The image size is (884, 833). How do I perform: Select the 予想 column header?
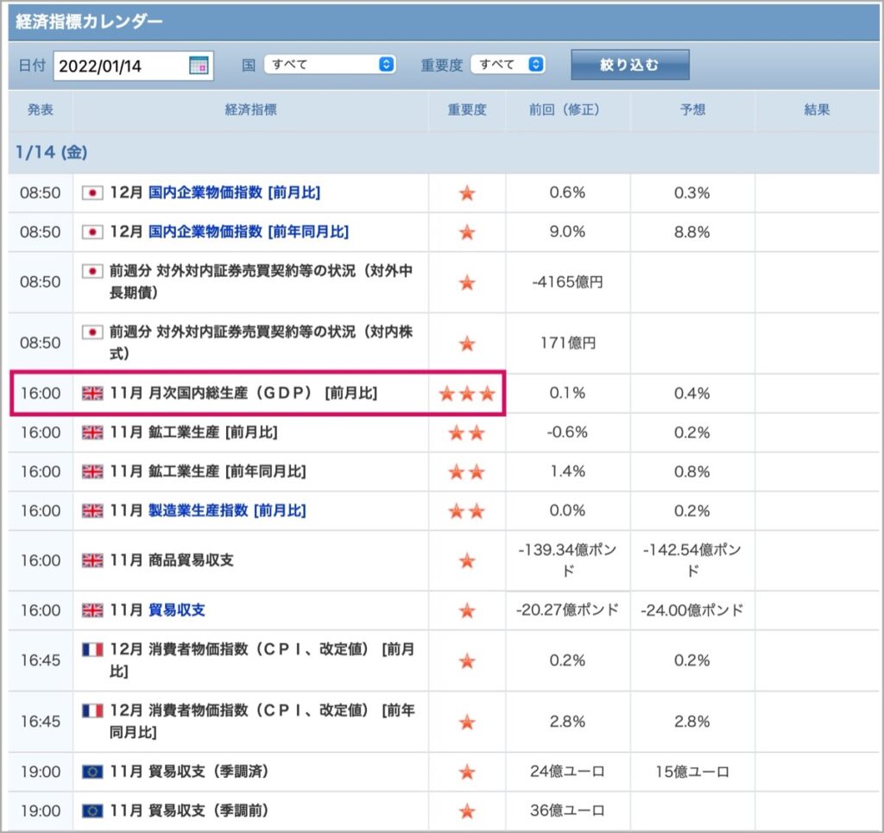point(692,110)
